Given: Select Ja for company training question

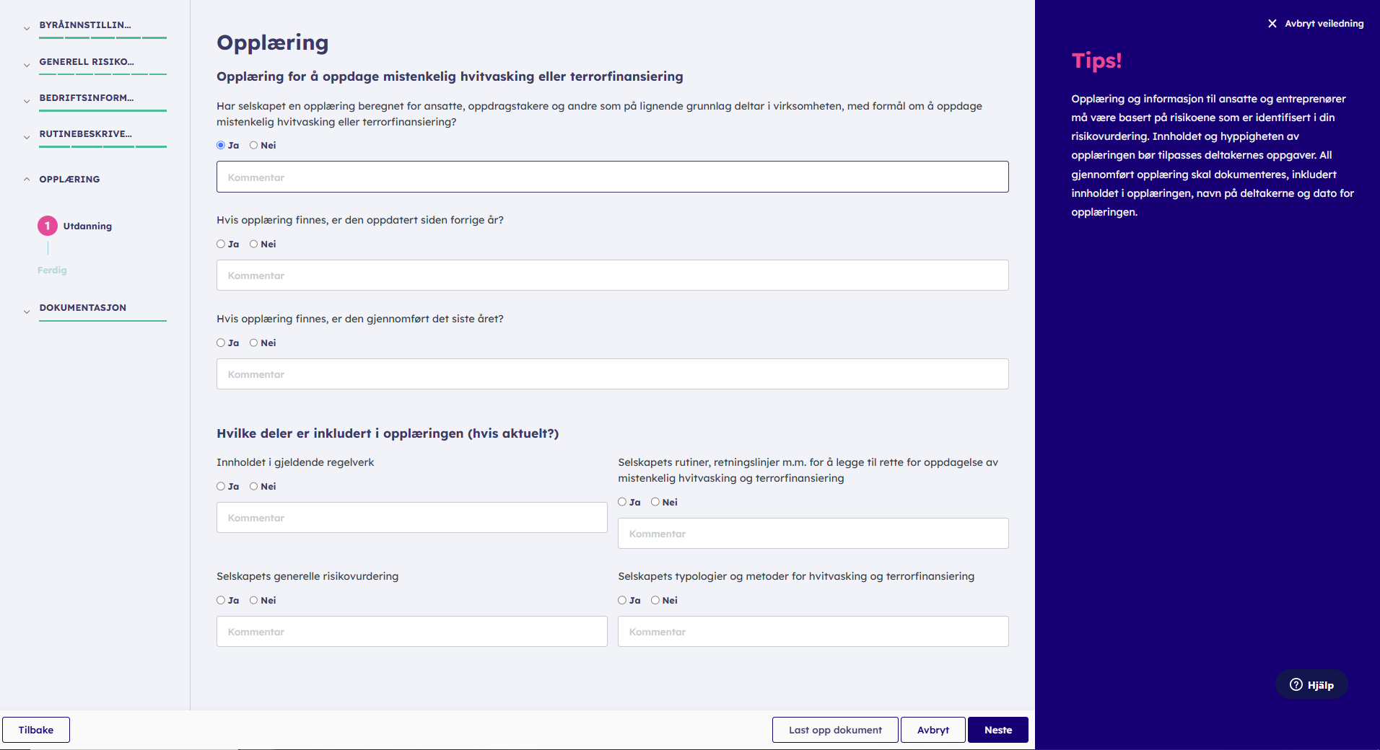Looking at the screenshot, I should pos(221,145).
